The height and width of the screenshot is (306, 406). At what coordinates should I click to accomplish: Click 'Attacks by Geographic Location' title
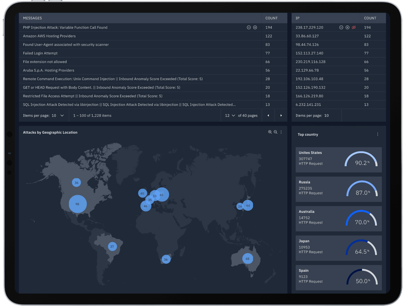tap(50, 133)
